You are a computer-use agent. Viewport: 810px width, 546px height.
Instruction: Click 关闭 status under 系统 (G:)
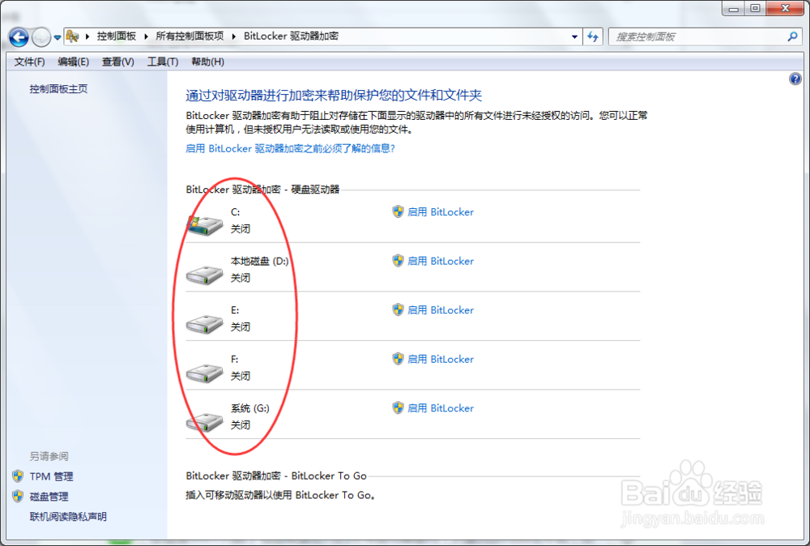click(241, 425)
